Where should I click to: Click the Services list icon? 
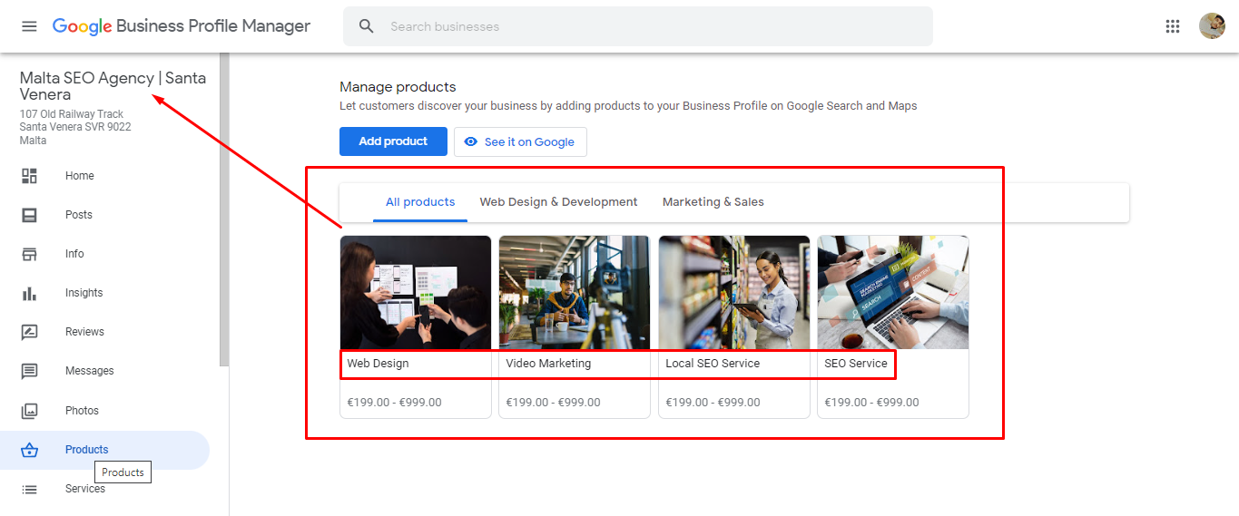29,489
